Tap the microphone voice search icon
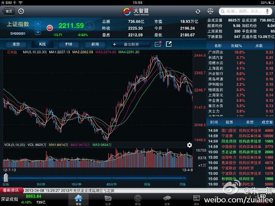 coord(267,12)
